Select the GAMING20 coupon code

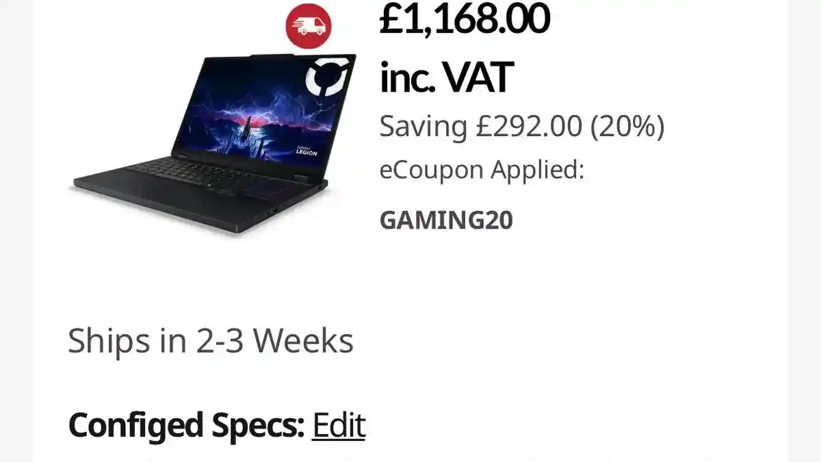pos(446,220)
